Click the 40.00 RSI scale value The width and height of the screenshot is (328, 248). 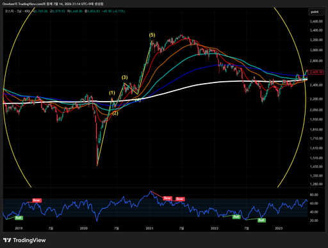click(314, 212)
